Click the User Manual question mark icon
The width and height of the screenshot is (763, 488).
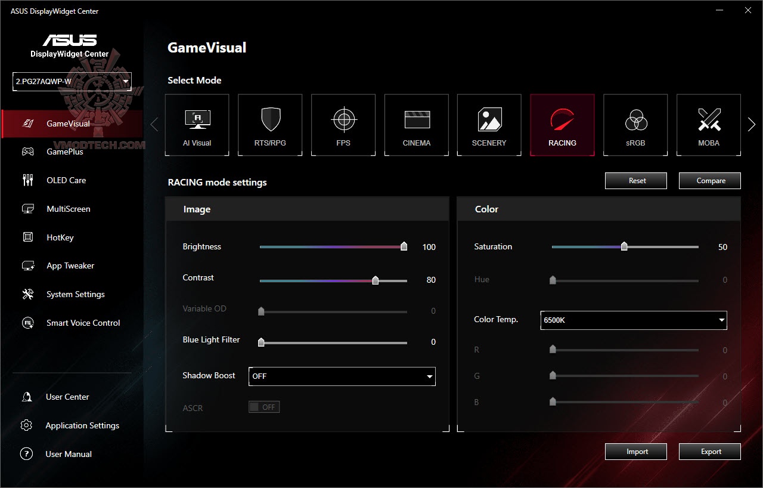[x=26, y=454]
